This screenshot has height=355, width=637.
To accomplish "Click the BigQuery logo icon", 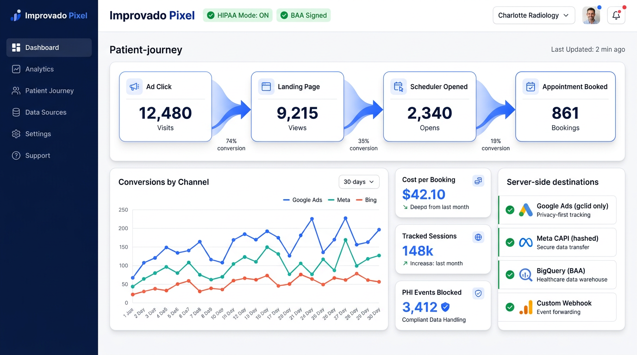I will point(525,275).
